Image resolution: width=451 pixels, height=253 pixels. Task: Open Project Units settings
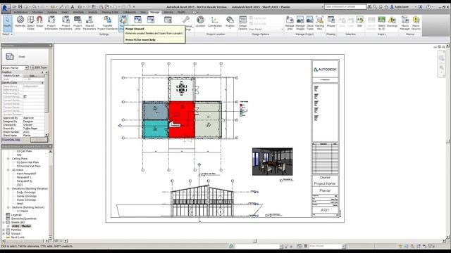click(x=78, y=22)
